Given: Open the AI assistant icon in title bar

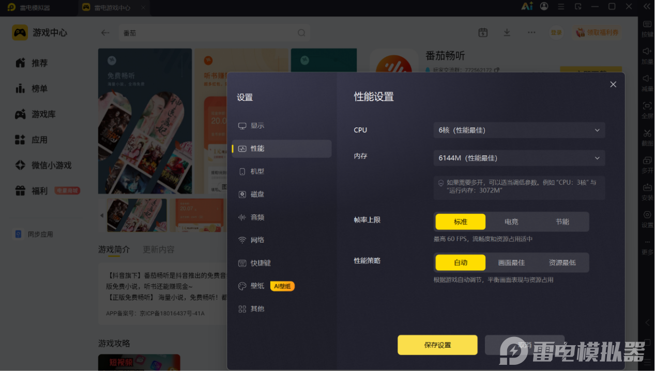Looking at the screenshot, I should pyautogui.click(x=527, y=6).
